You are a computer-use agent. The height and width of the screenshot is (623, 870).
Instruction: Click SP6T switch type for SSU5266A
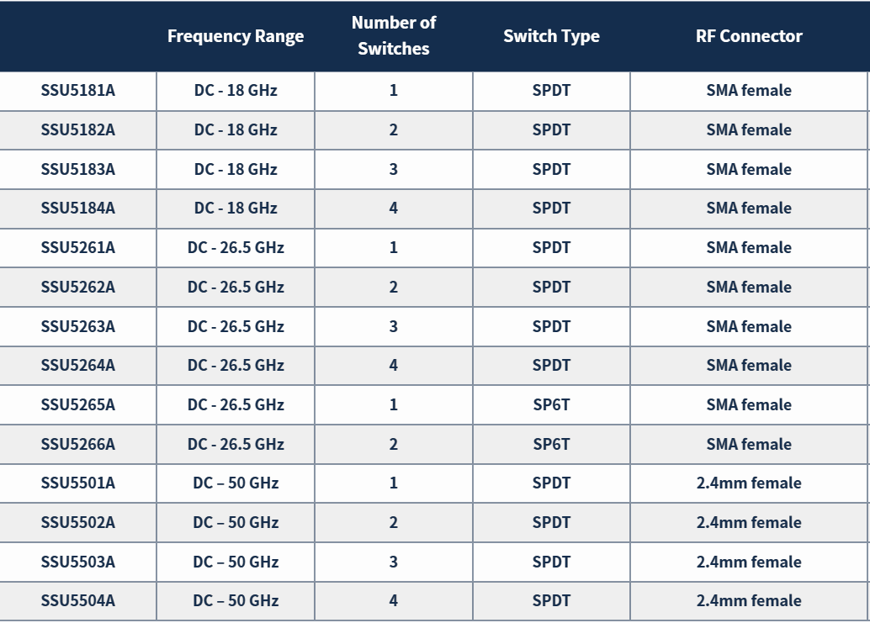[551, 444]
